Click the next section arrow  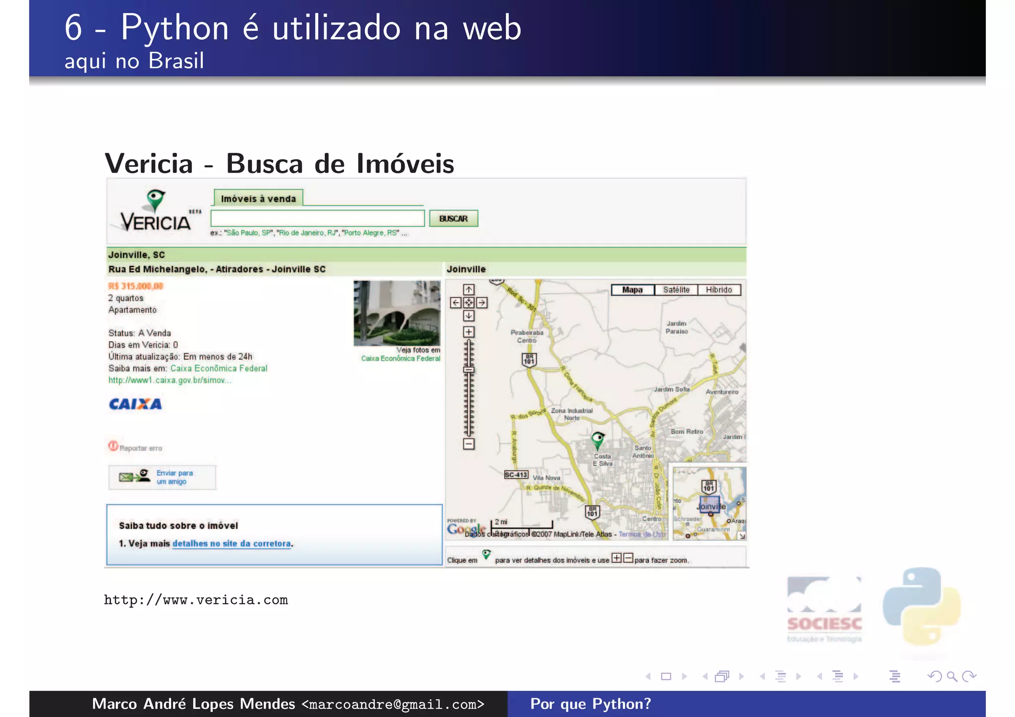point(856,676)
